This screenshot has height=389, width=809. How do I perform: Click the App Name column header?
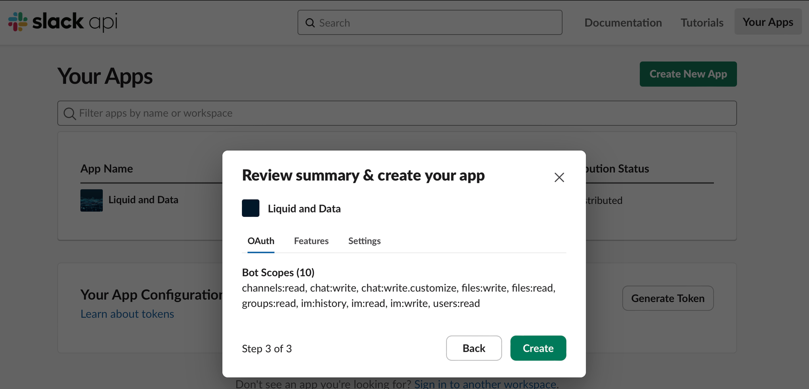pos(107,169)
